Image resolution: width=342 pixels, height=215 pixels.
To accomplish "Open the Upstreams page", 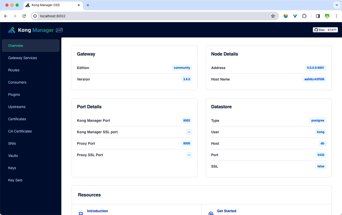I will (17, 107).
